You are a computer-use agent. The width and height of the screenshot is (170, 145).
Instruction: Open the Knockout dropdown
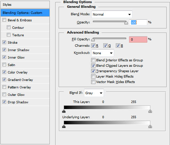coord(103,53)
